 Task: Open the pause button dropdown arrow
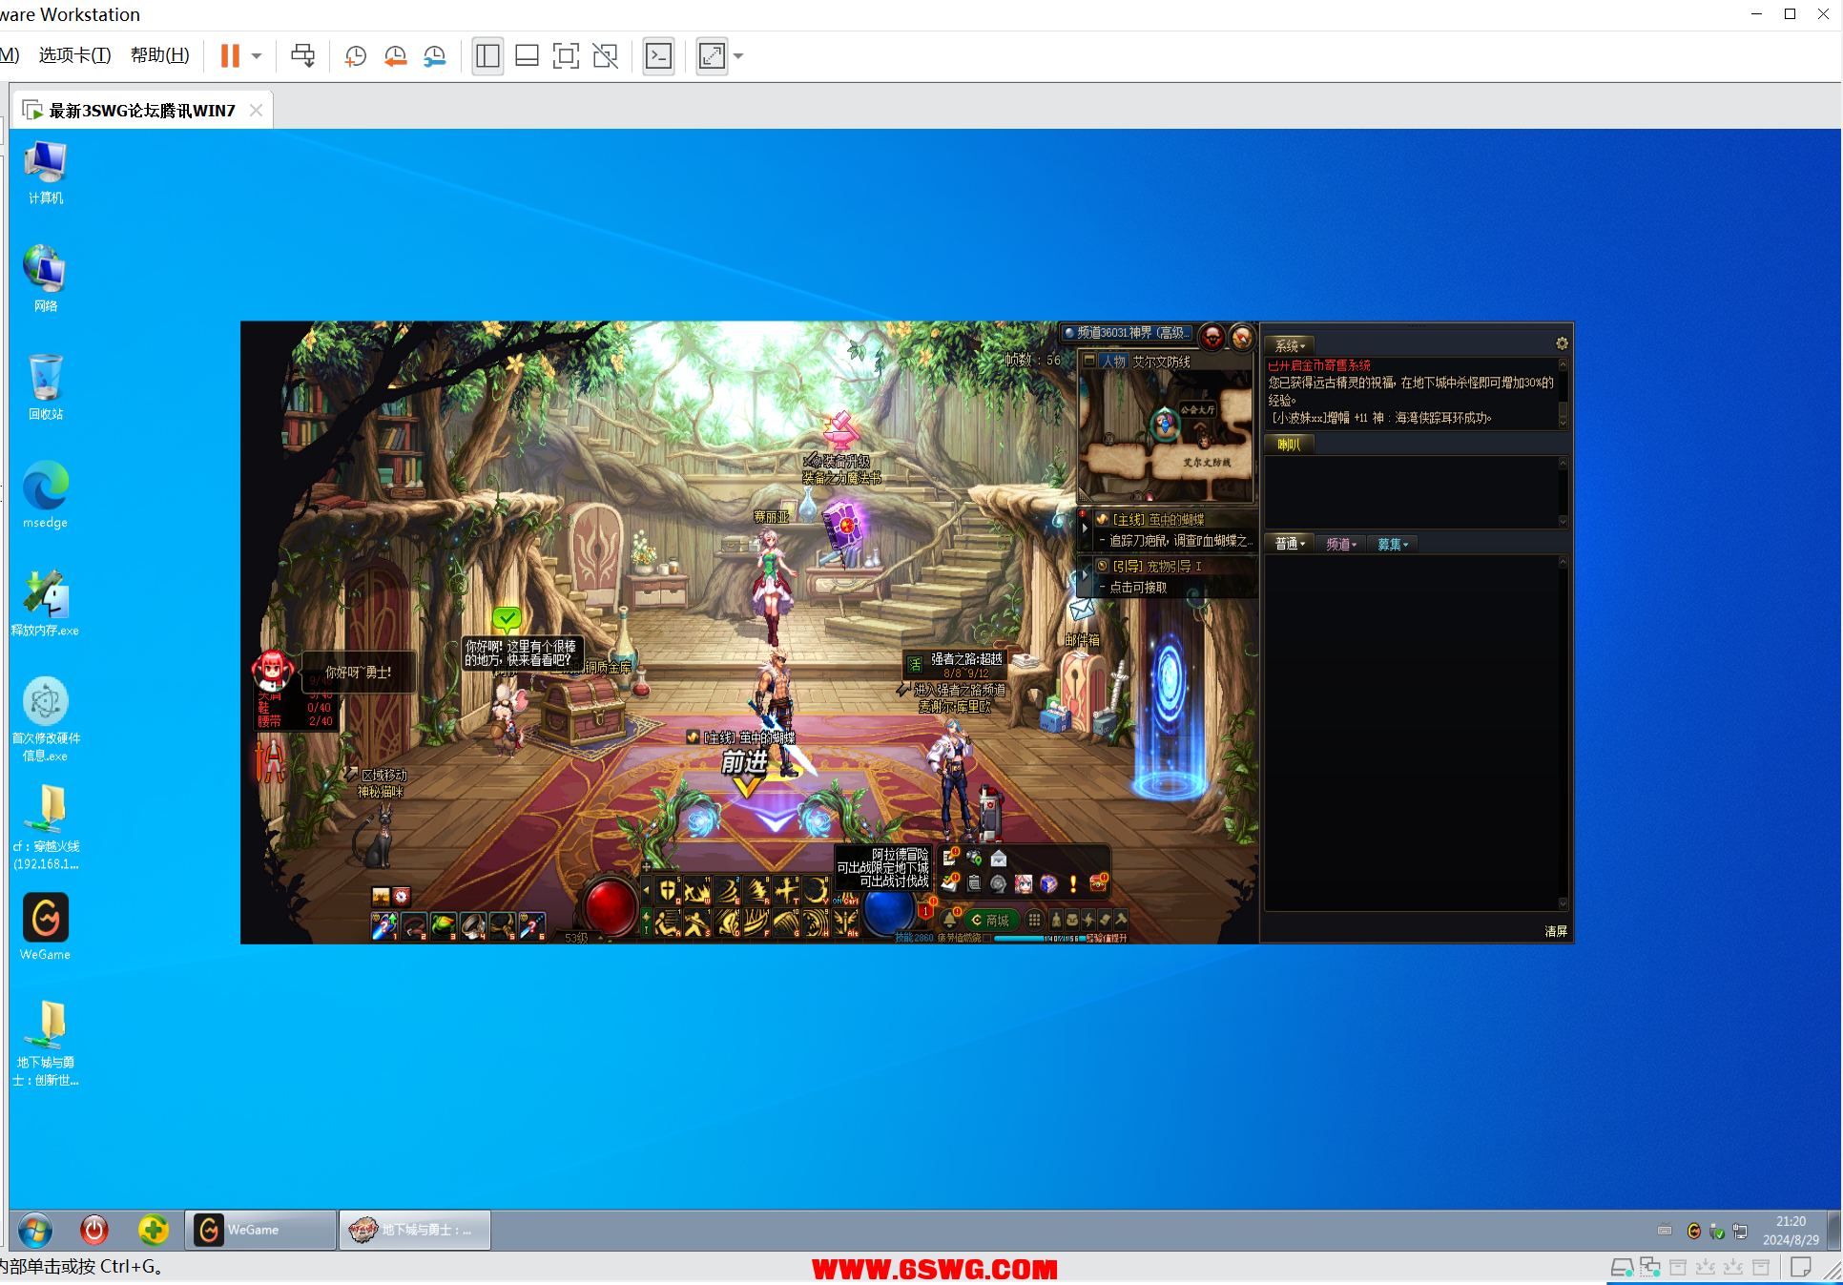(x=257, y=56)
